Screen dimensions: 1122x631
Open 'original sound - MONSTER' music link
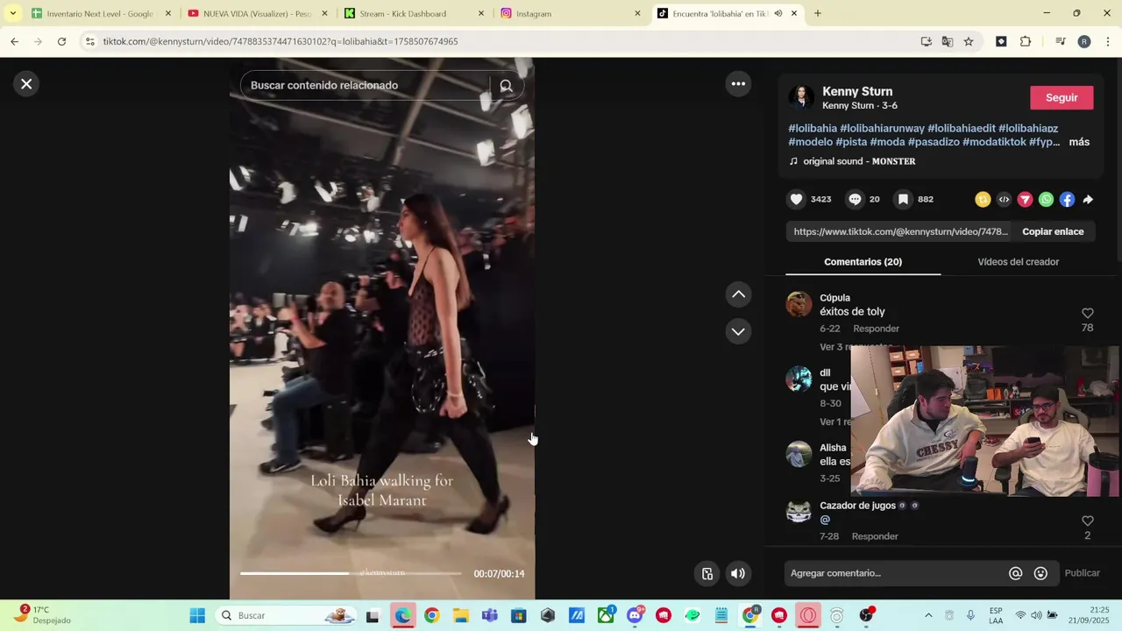(859, 161)
